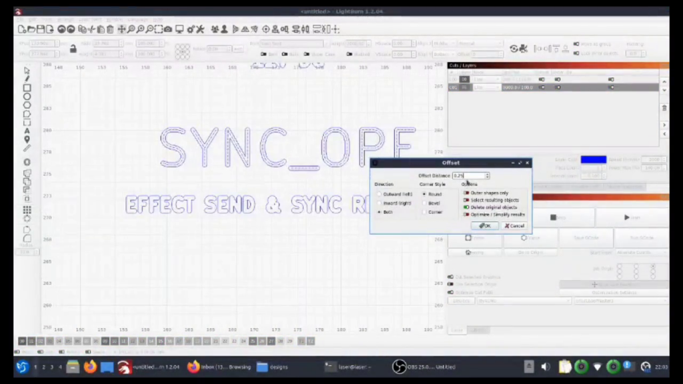Image resolution: width=683 pixels, height=384 pixels.
Task: Toggle the lock aspect ratio icon
Action: [73, 49]
